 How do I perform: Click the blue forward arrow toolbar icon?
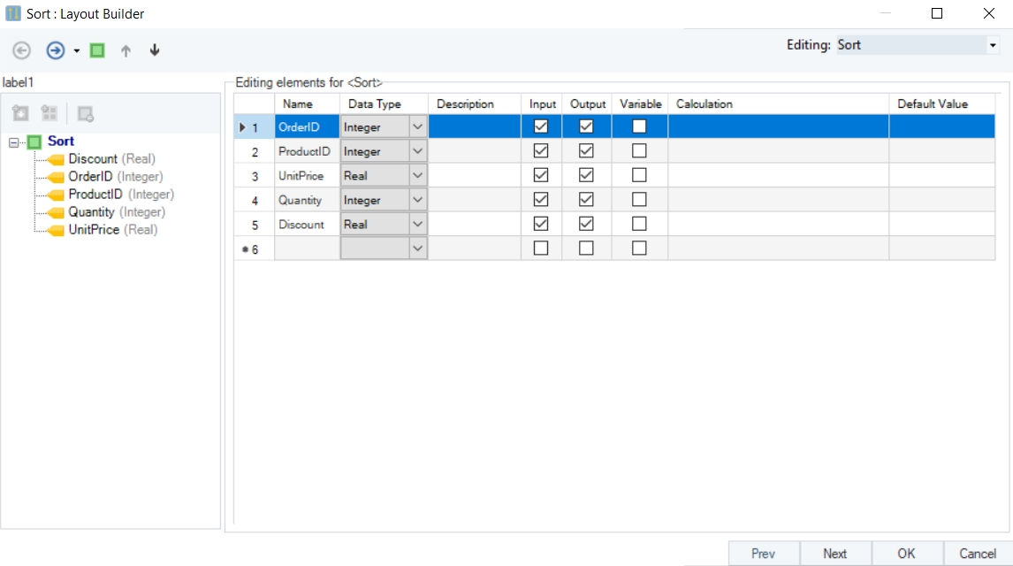pyautogui.click(x=55, y=50)
